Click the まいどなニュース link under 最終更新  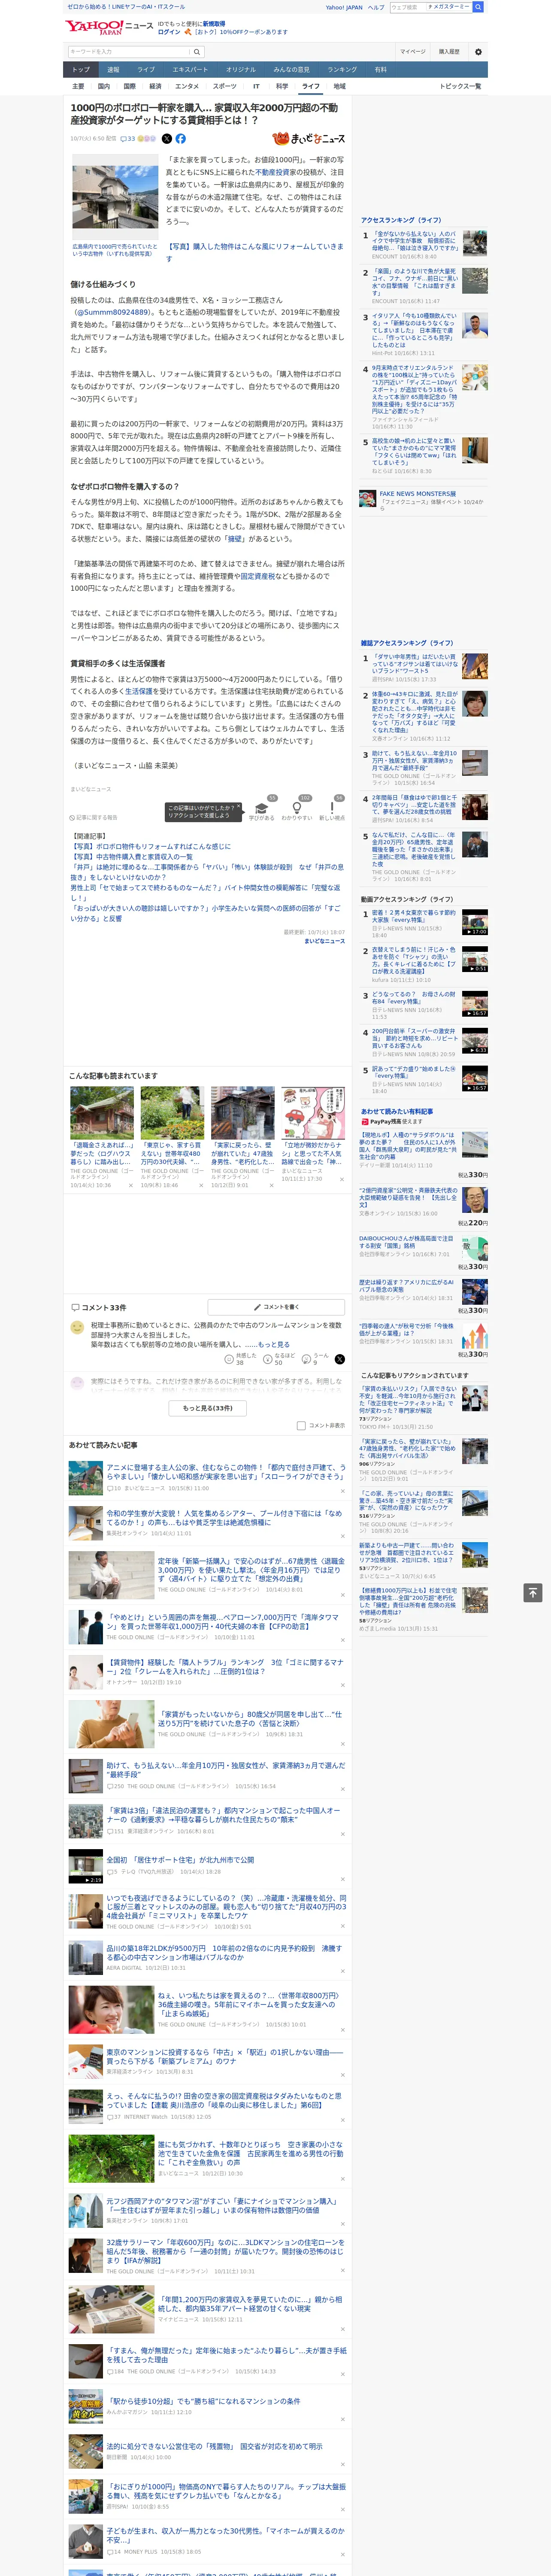pyautogui.click(x=324, y=941)
